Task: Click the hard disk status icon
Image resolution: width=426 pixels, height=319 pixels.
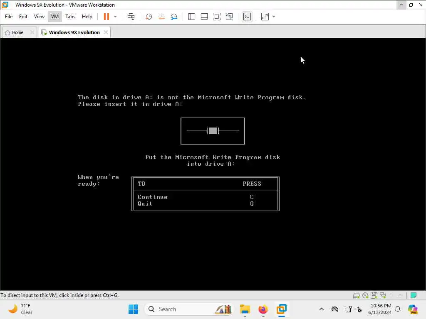Action: pos(356,295)
